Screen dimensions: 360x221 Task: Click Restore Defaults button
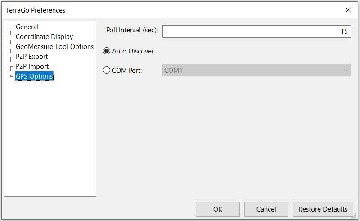[x=323, y=209]
